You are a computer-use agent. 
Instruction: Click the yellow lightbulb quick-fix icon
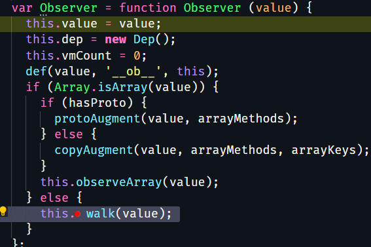(x=3, y=211)
